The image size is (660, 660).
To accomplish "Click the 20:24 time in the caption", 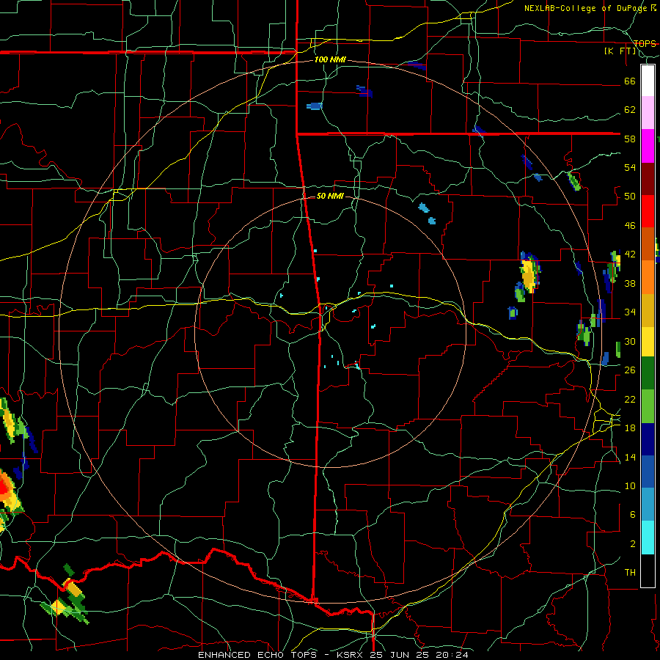I will (x=451, y=655).
